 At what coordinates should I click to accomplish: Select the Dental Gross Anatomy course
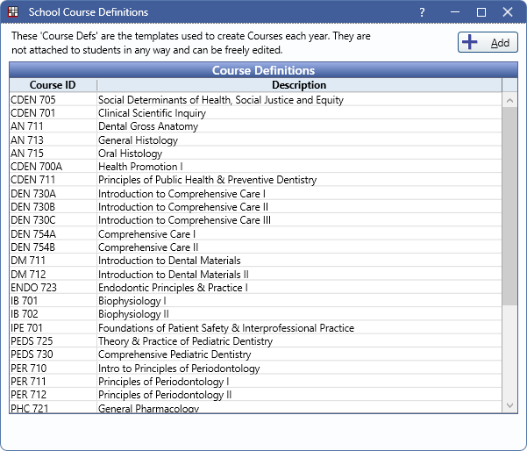coord(148,126)
